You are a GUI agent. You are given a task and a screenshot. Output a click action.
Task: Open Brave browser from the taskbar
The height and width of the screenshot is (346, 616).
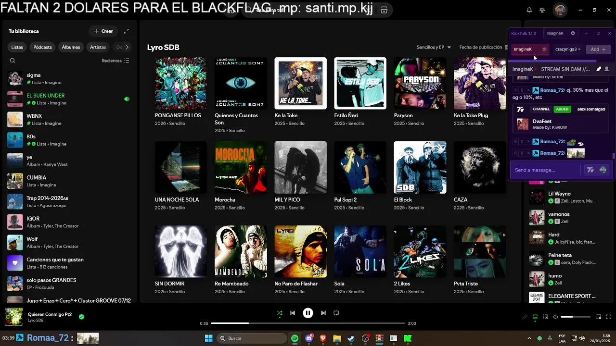click(x=323, y=338)
